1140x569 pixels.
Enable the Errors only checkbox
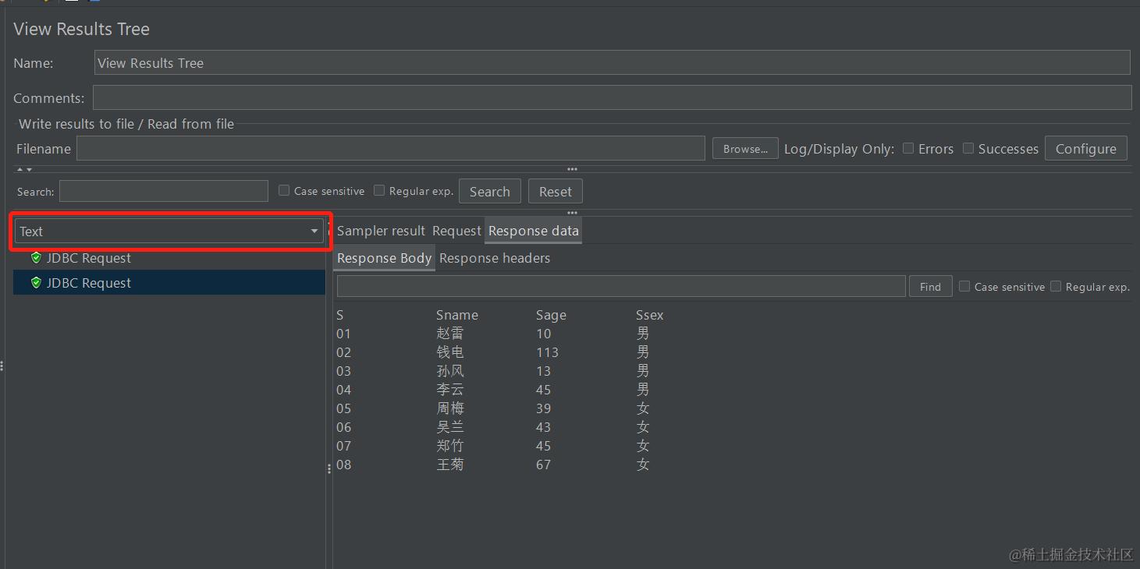pyautogui.click(x=908, y=148)
